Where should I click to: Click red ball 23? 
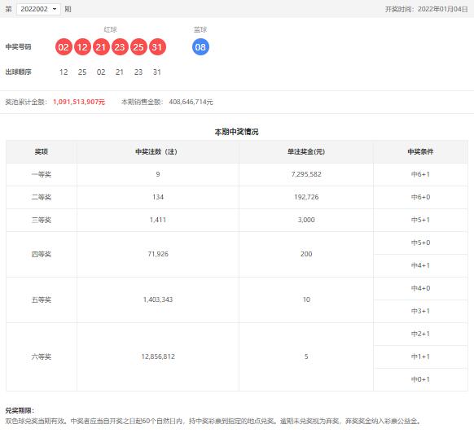click(120, 47)
